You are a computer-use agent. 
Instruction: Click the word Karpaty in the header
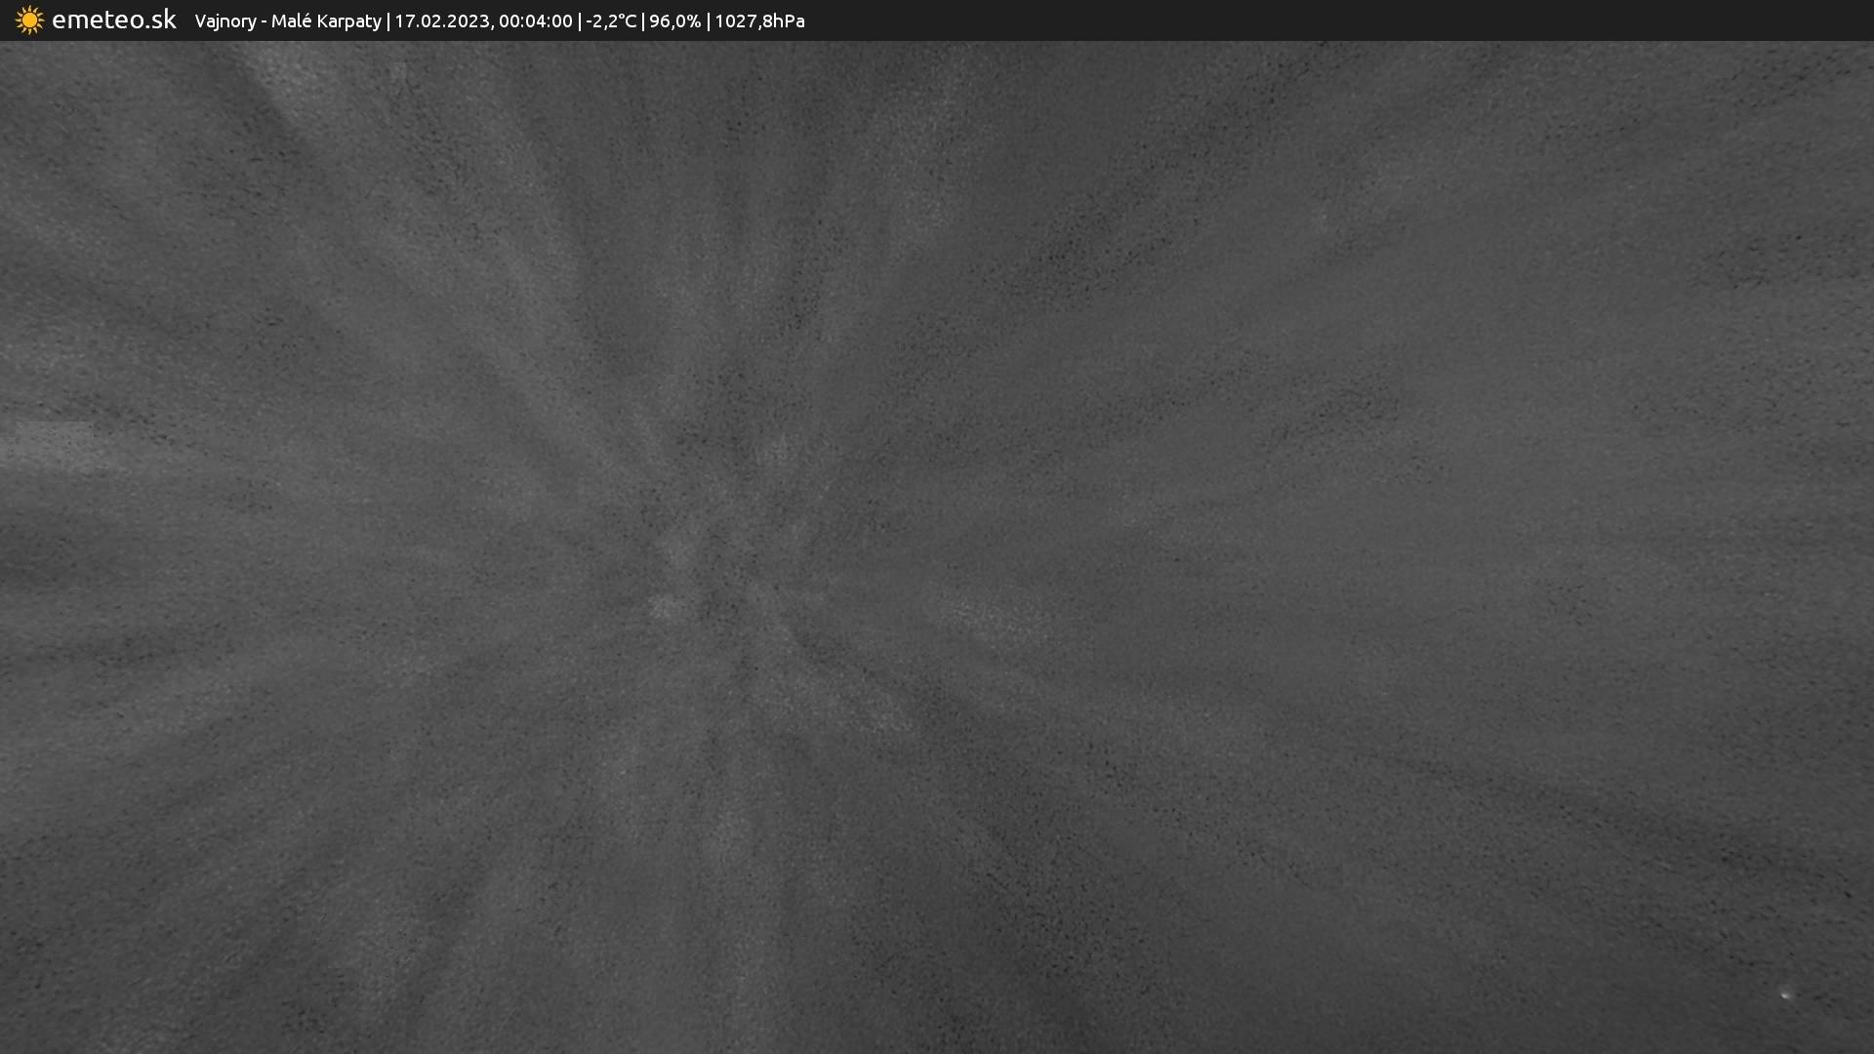(349, 21)
